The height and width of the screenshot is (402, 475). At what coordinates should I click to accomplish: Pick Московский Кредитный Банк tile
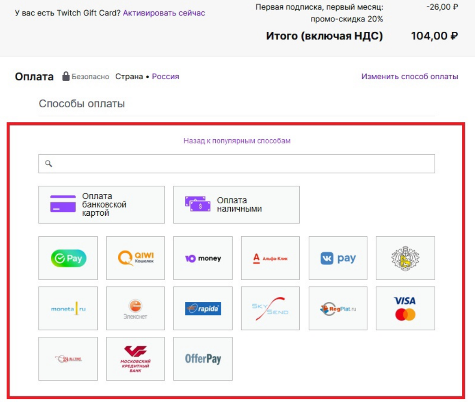136,358
